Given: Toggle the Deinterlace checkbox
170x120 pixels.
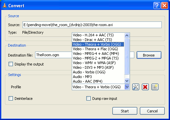Looking at the screenshot, I should pyautogui.click(x=11, y=99).
